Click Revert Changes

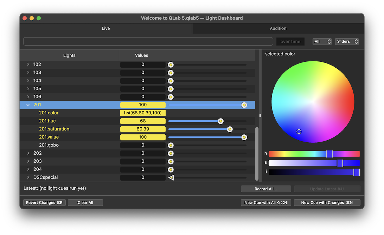point(44,202)
